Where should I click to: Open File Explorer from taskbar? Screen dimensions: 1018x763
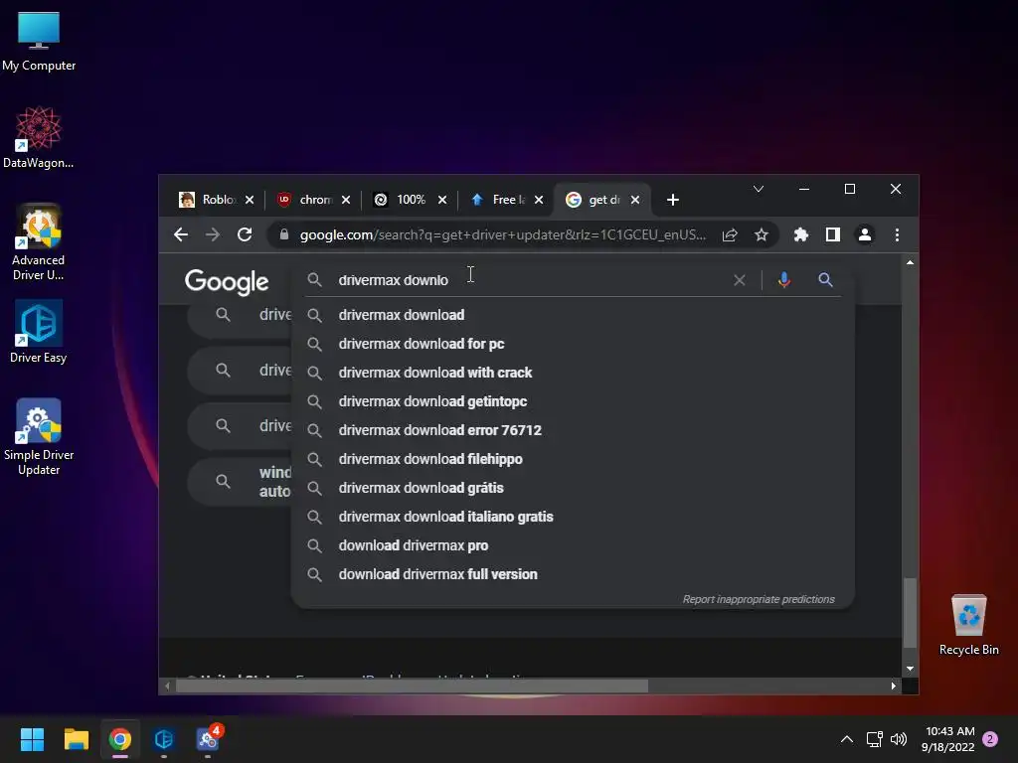(x=76, y=739)
